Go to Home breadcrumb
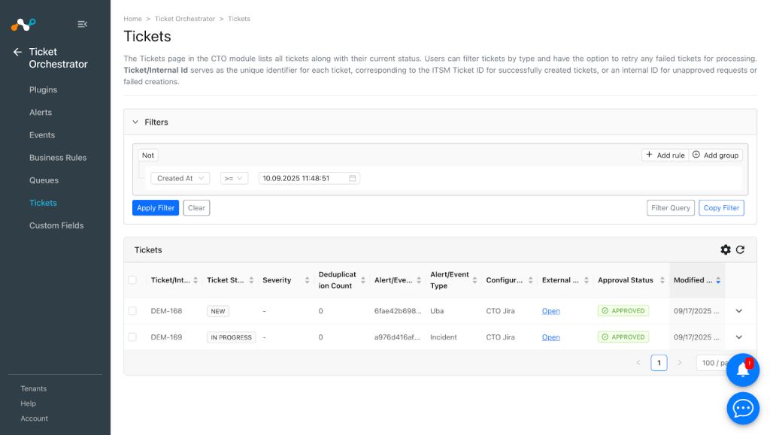 pyautogui.click(x=132, y=19)
